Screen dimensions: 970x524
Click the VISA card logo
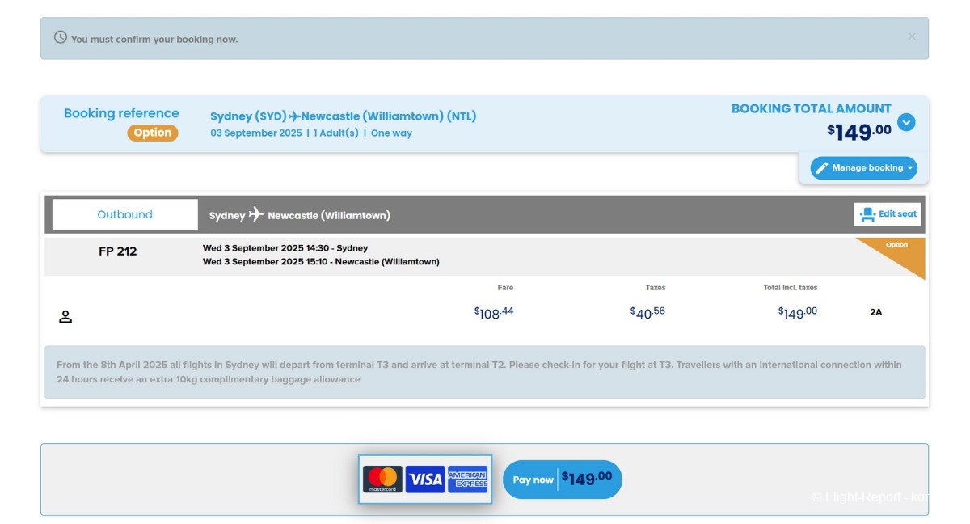(425, 480)
